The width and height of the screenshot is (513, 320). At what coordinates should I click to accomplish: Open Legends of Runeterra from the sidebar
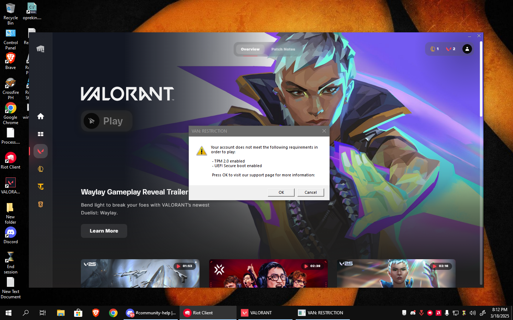41,204
